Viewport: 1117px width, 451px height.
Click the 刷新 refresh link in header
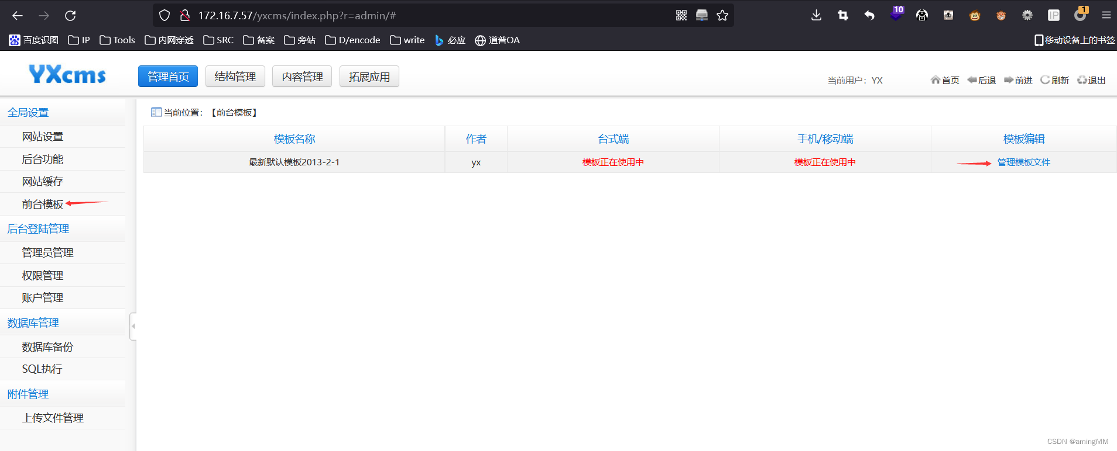click(1055, 80)
